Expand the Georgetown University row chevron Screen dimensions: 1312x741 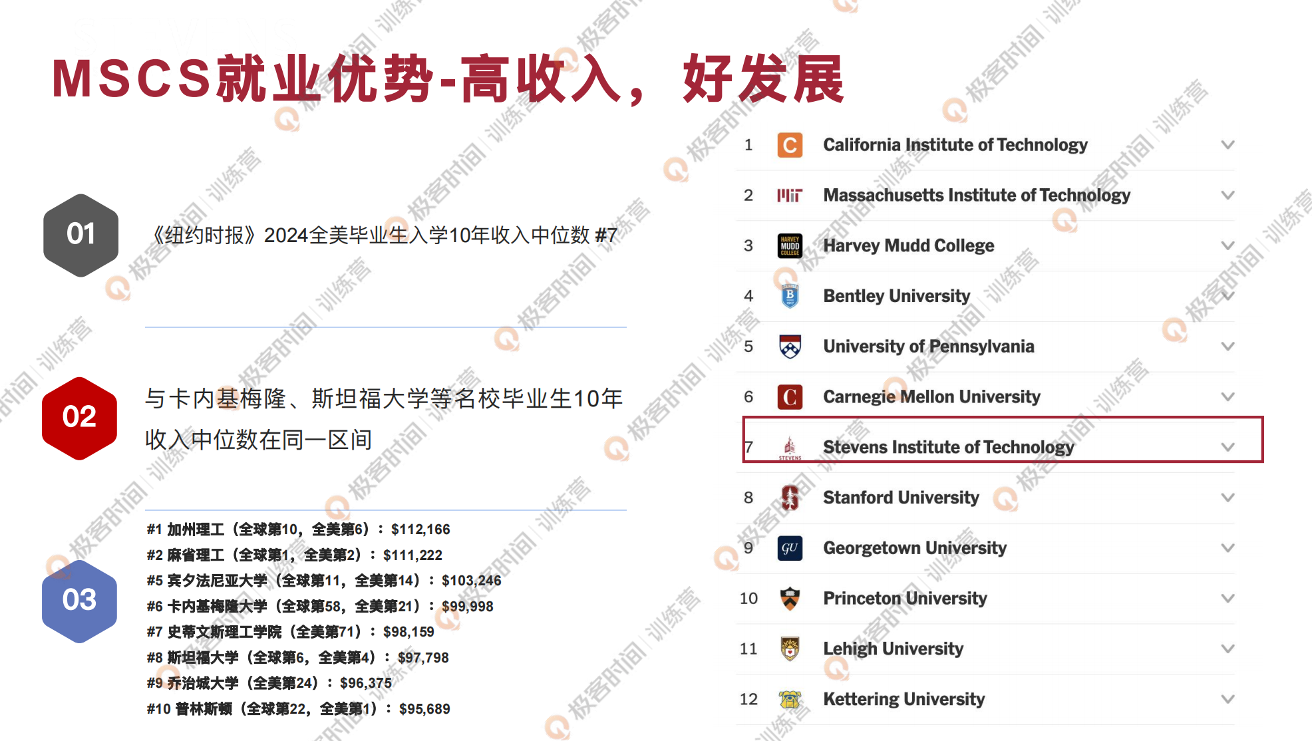pos(1228,548)
